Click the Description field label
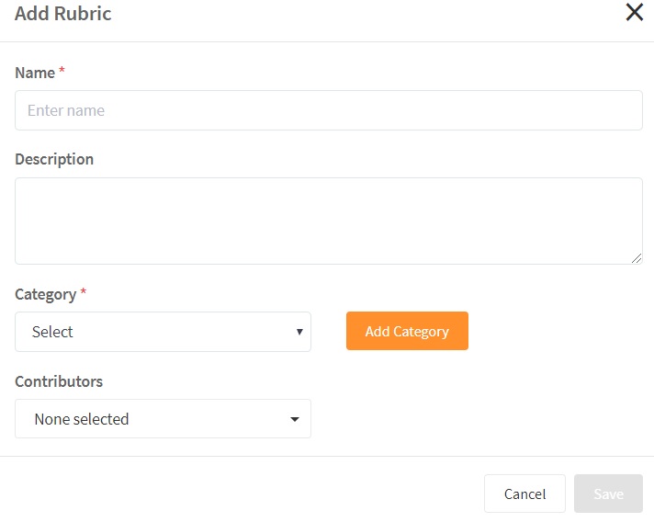Viewport: 654px width, 522px height. coord(54,159)
